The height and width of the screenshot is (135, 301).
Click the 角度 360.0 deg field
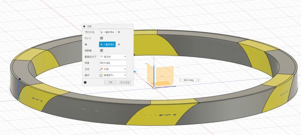(x=113, y=63)
